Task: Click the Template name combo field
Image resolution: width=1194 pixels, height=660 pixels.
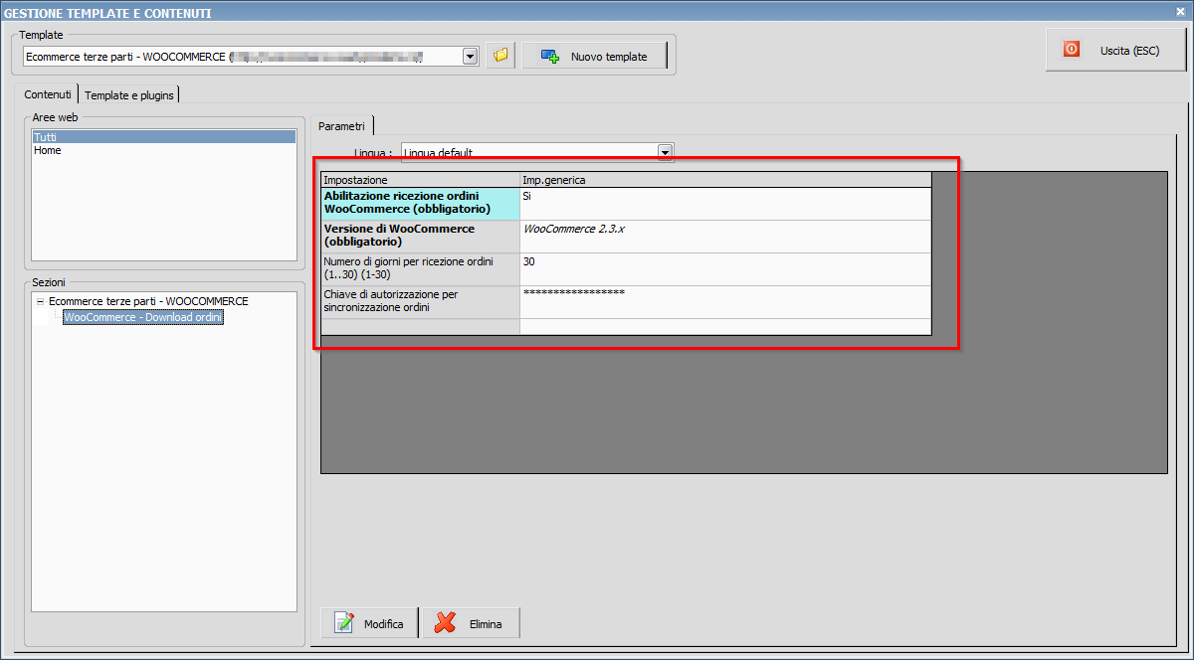Action: pos(252,57)
